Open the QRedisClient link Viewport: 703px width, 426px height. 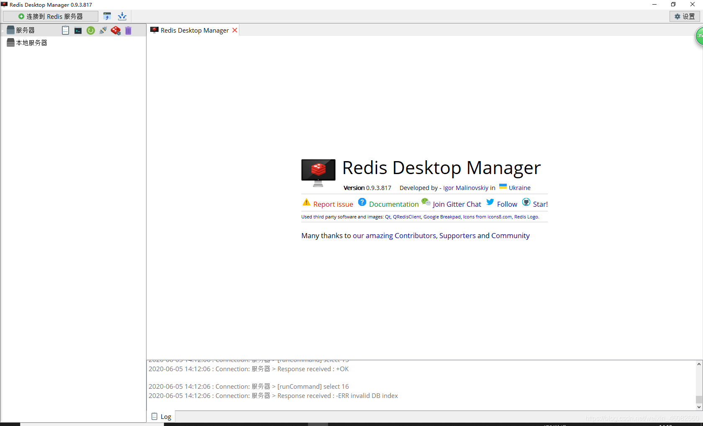tap(407, 217)
